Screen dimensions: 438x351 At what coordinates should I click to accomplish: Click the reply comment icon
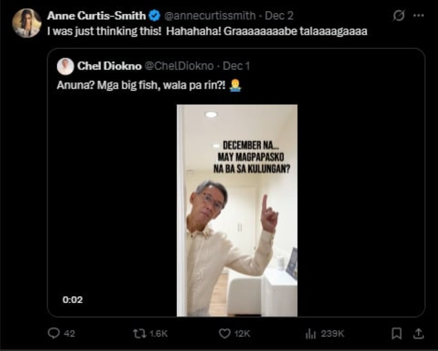(54, 333)
